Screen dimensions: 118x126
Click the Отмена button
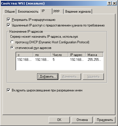coord(82,120)
